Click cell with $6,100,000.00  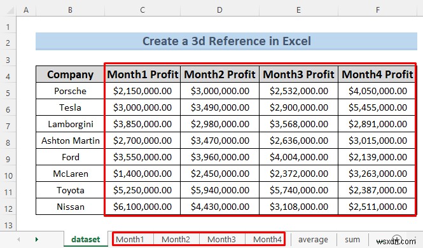pyautogui.click(x=142, y=207)
